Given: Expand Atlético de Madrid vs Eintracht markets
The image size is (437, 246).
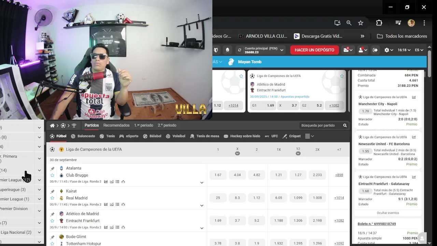Looking at the screenshot, I should tap(202, 228).
